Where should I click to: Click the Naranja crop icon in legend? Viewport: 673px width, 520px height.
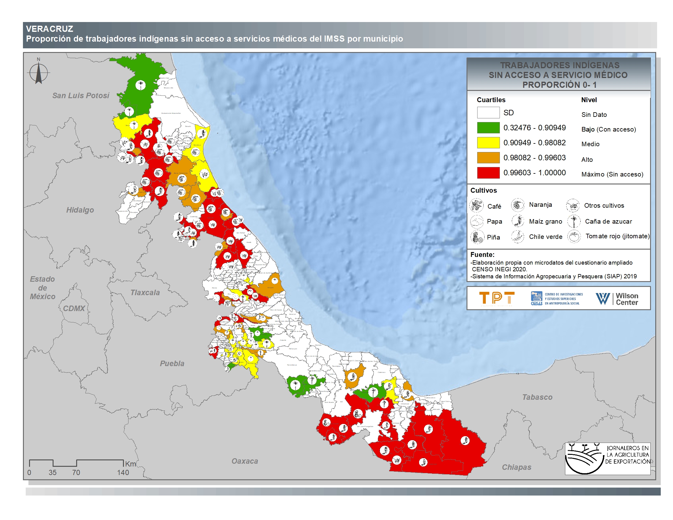(518, 205)
